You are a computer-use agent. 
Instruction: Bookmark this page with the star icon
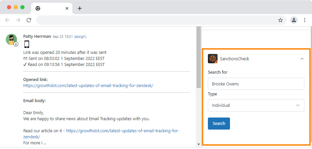(x=280, y=20)
